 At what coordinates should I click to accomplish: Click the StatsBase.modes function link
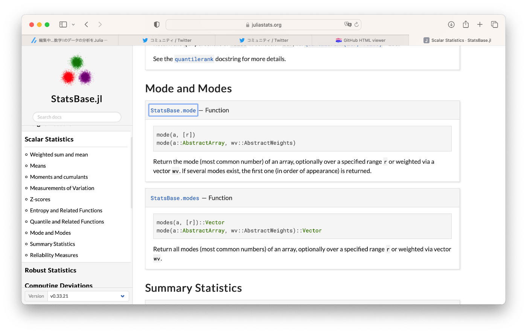coord(175,198)
